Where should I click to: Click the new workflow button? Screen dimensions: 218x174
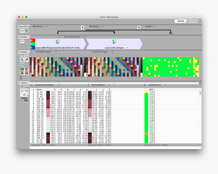click(x=22, y=31)
